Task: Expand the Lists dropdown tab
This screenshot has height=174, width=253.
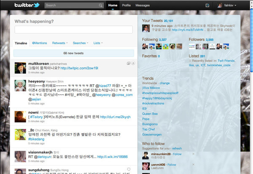Action: (98, 43)
